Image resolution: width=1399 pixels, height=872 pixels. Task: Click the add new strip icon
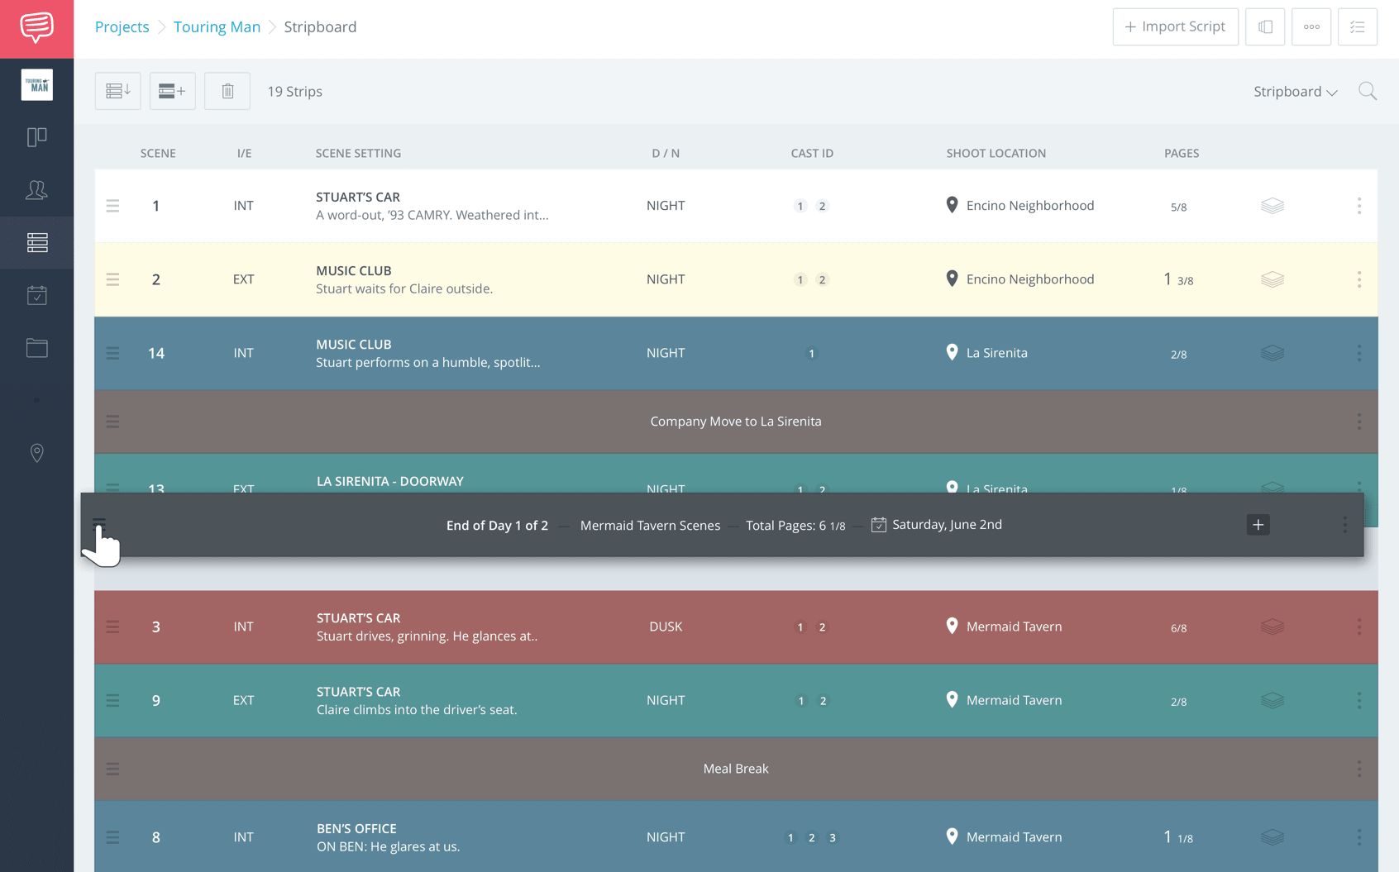[x=172, y=91]
